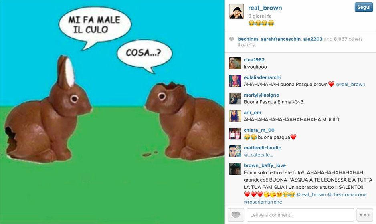Image resolution: width=376 pixels, height=224 pixels.
Task: Click the ale2203 liker link
Action: 313,39
